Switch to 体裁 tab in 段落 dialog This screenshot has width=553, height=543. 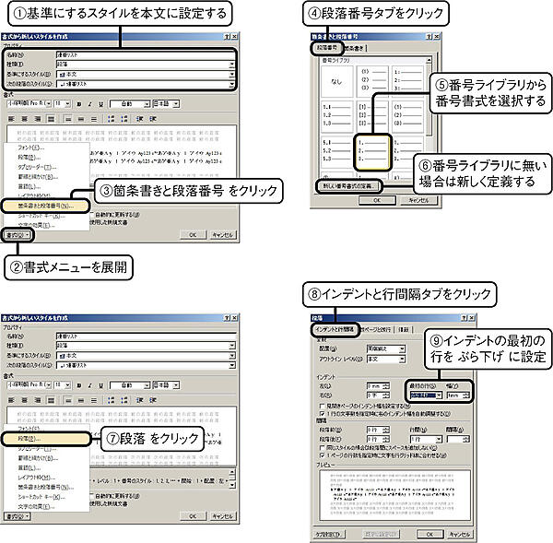404,329
